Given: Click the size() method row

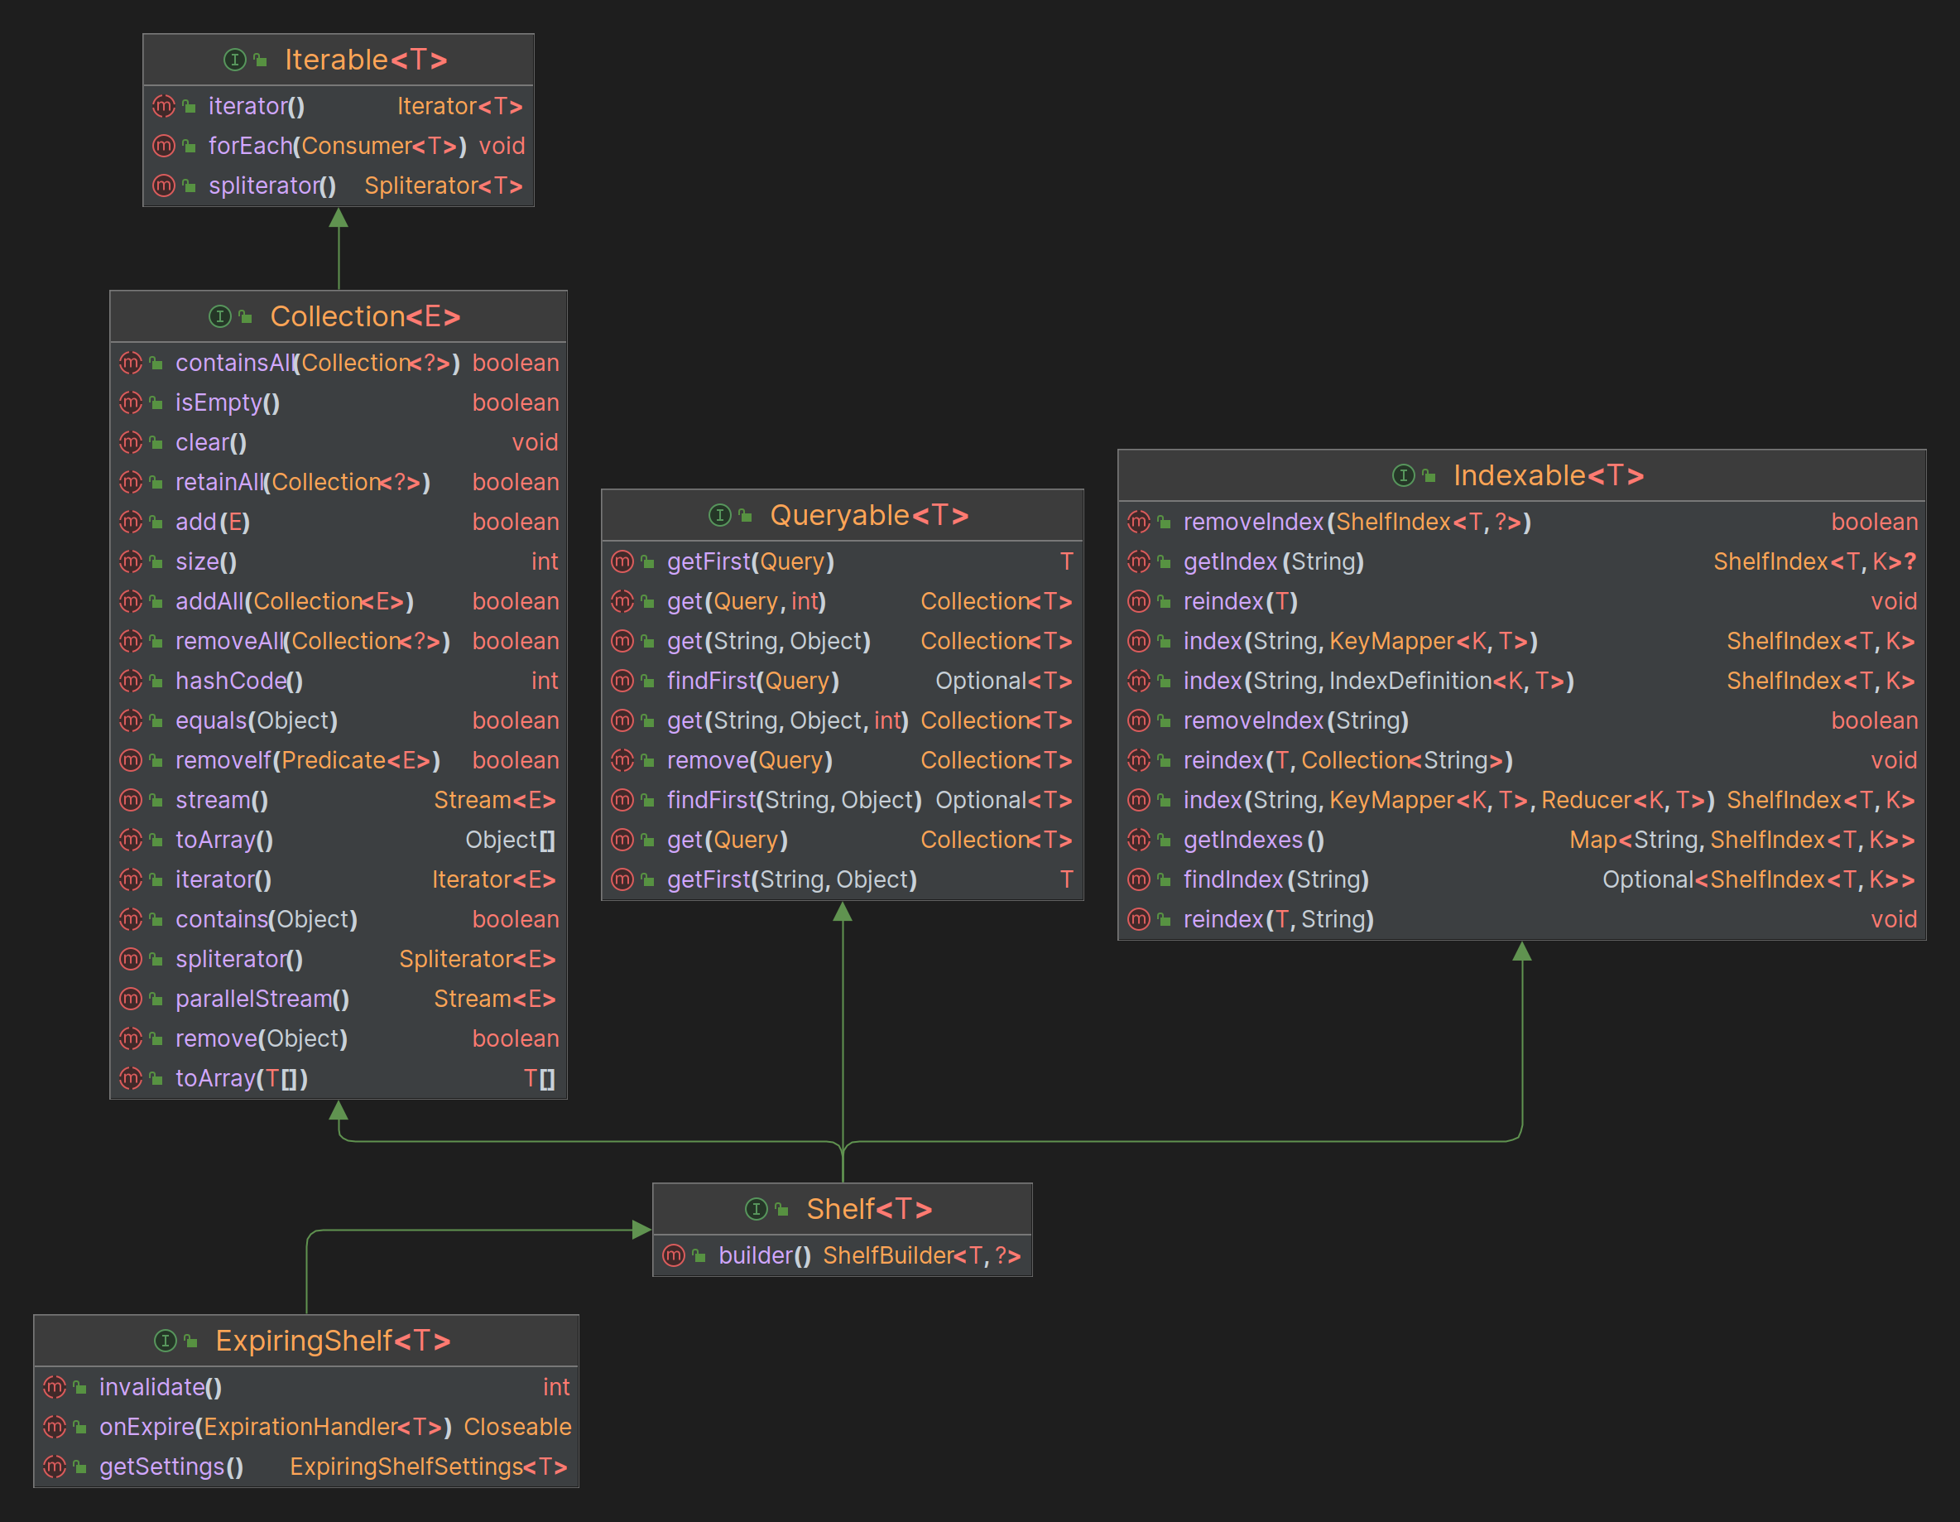Looking at the screenshot, I should coord(339,562).
